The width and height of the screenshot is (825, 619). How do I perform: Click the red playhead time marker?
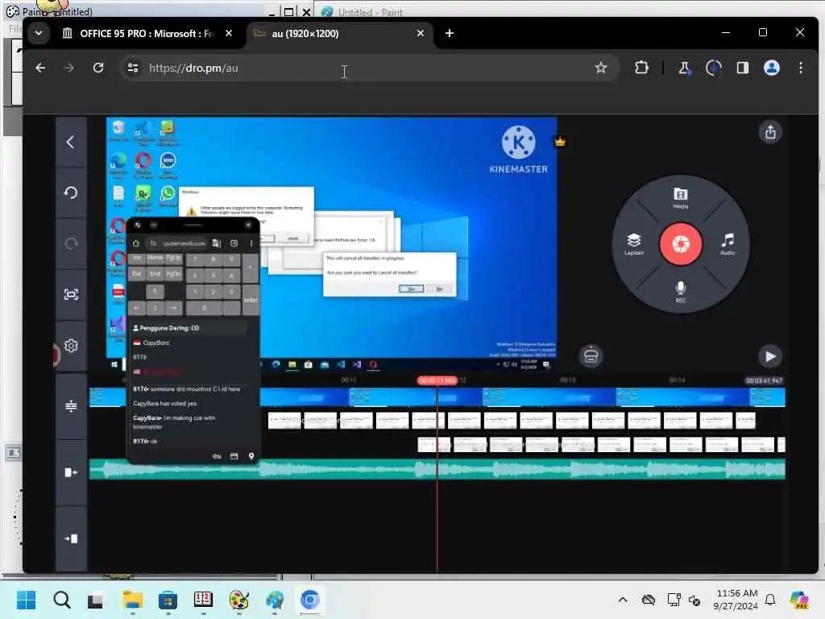pos(437,380)
